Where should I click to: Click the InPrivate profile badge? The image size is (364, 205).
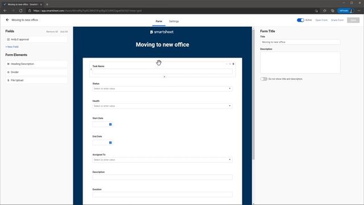(x=346, y=11)
